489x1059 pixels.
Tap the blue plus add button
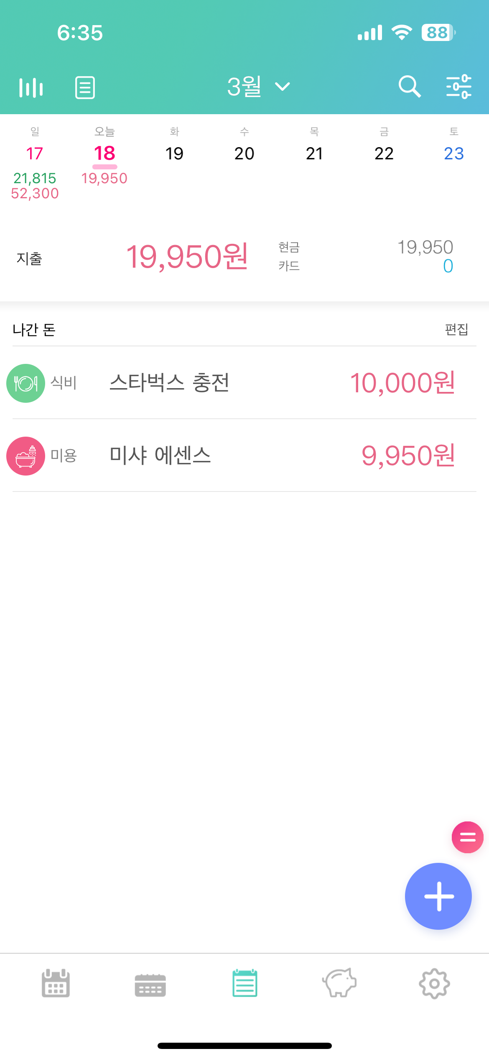(438, 896)
